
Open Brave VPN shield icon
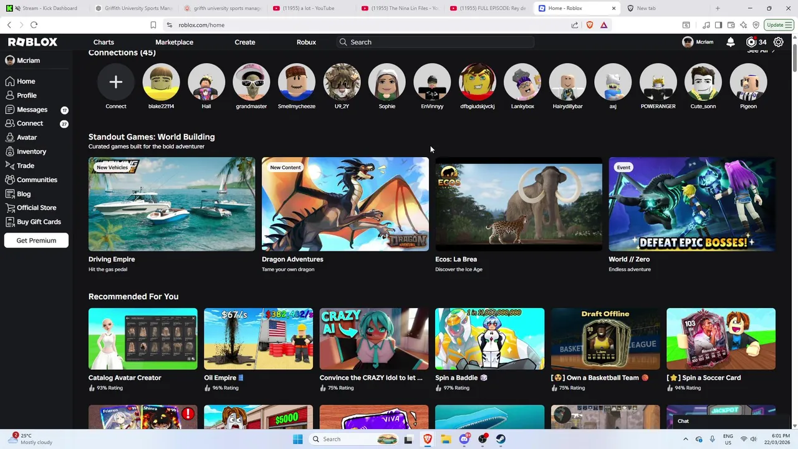[756, 25]
